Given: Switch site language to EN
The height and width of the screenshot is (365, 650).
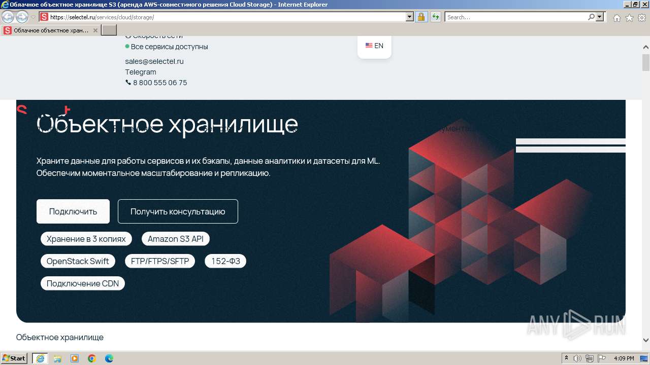Looking at the screenshot, I should 374,46.
